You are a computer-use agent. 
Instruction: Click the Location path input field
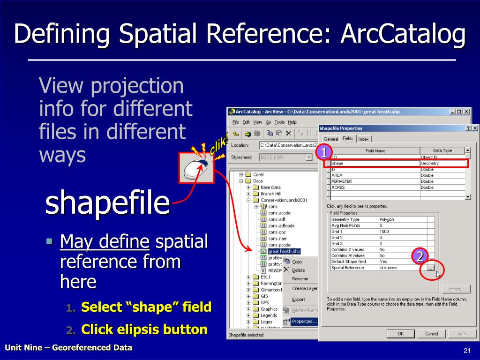pos(289,145)
